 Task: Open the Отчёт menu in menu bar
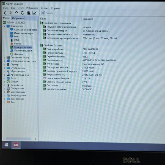pos(21,8)
